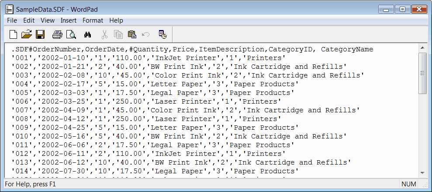Screen dimensions: 432x192
Task: Open the View menu
Action: 48,20
